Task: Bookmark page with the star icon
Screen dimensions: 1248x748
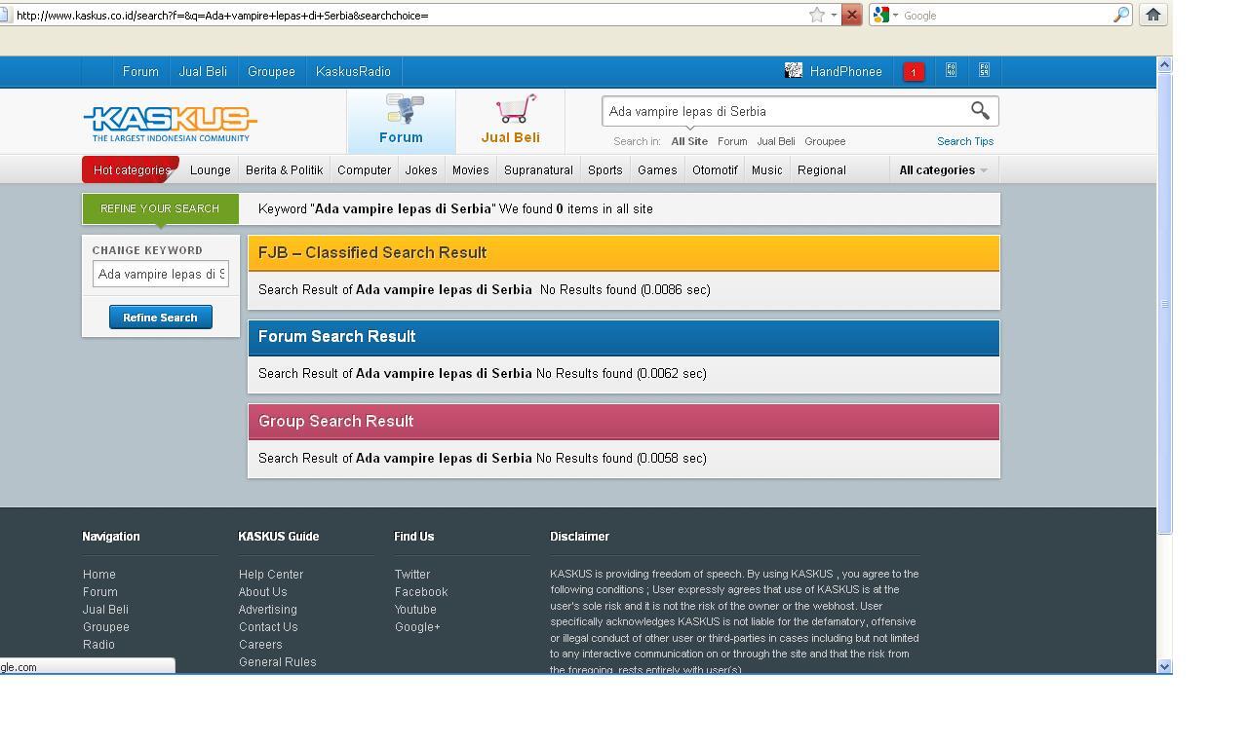Action: pos(817,15)
